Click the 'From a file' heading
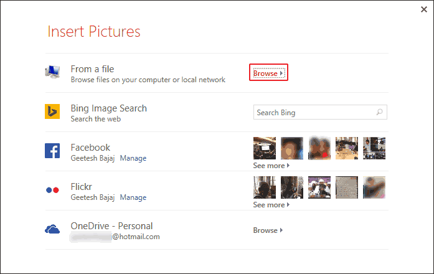 (x=92, y=69)
